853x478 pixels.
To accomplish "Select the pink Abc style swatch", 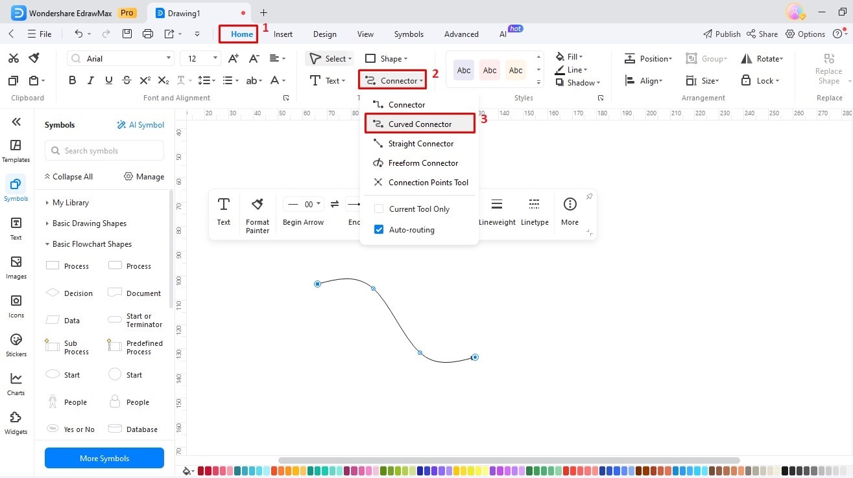I will [x=490, y=70].
